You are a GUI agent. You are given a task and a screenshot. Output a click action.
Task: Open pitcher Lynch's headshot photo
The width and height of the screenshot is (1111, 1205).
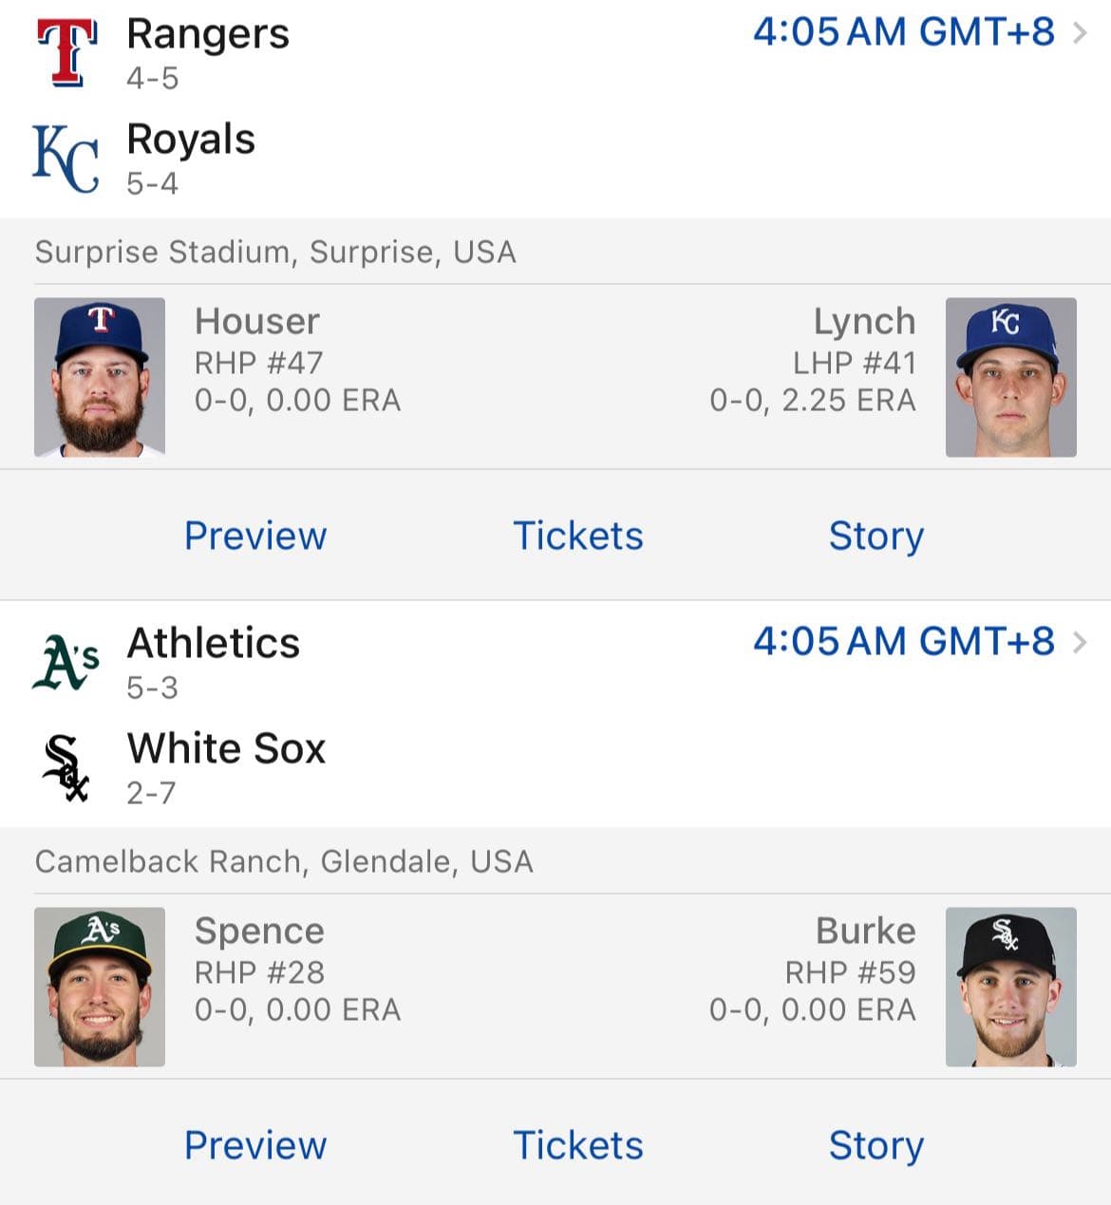(1010, 377)
